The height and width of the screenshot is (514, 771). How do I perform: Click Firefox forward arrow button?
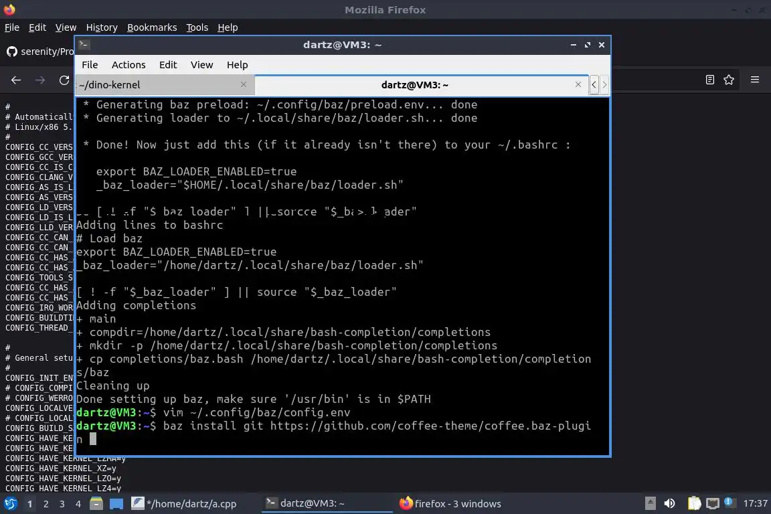point(40,80)
